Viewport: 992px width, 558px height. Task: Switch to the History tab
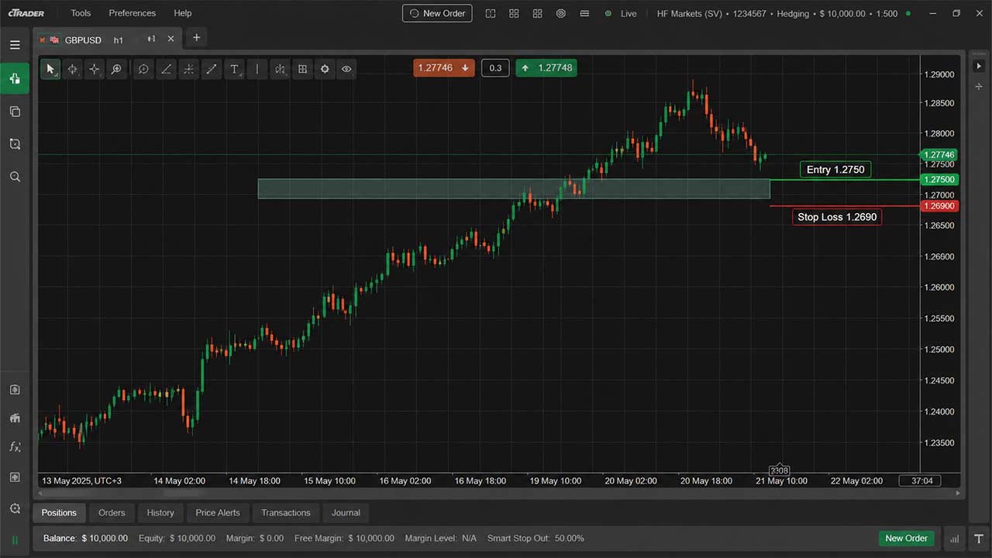160,512
